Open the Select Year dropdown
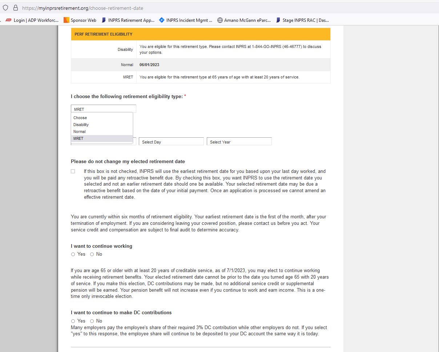 coord(239,142)
